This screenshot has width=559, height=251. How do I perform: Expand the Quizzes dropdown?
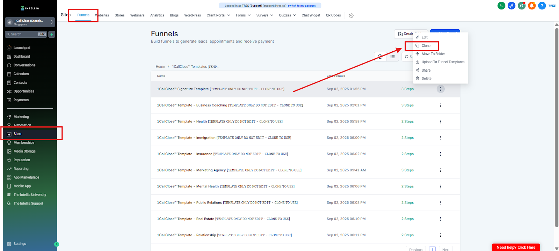[288, 15]
